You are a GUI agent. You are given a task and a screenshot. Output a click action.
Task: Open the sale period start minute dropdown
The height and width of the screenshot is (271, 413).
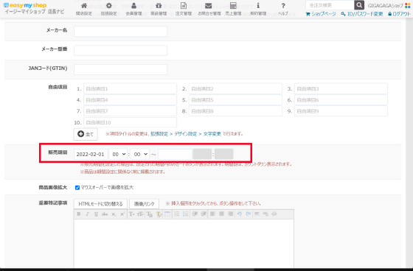[140, 154]
